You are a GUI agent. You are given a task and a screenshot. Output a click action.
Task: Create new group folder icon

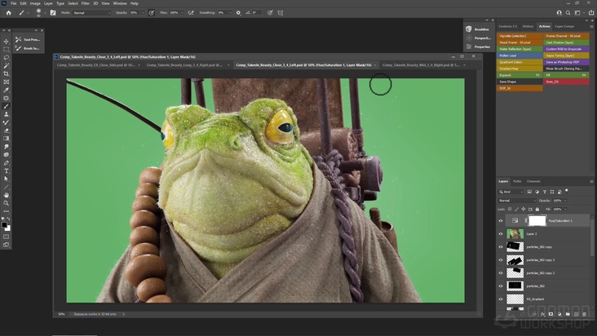point(568,314)
